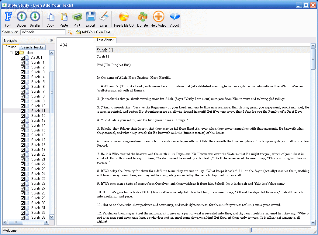Click the Islam folder icon
The width and height of the screenshot is (318, 235).
pyautogui.click(x=22, y=53)
